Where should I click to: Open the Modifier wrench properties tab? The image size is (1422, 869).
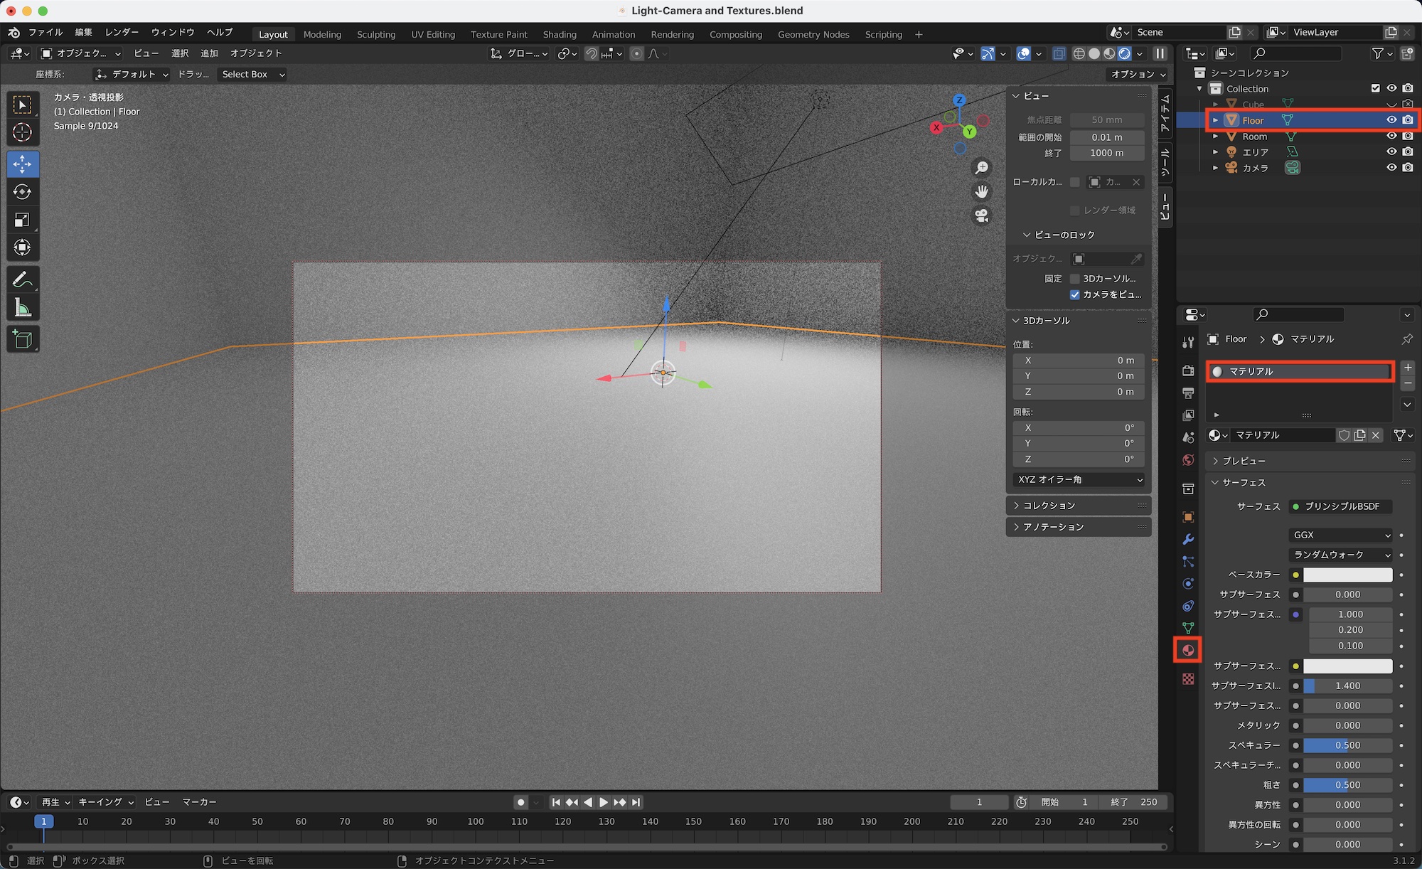pos(1187,539)
